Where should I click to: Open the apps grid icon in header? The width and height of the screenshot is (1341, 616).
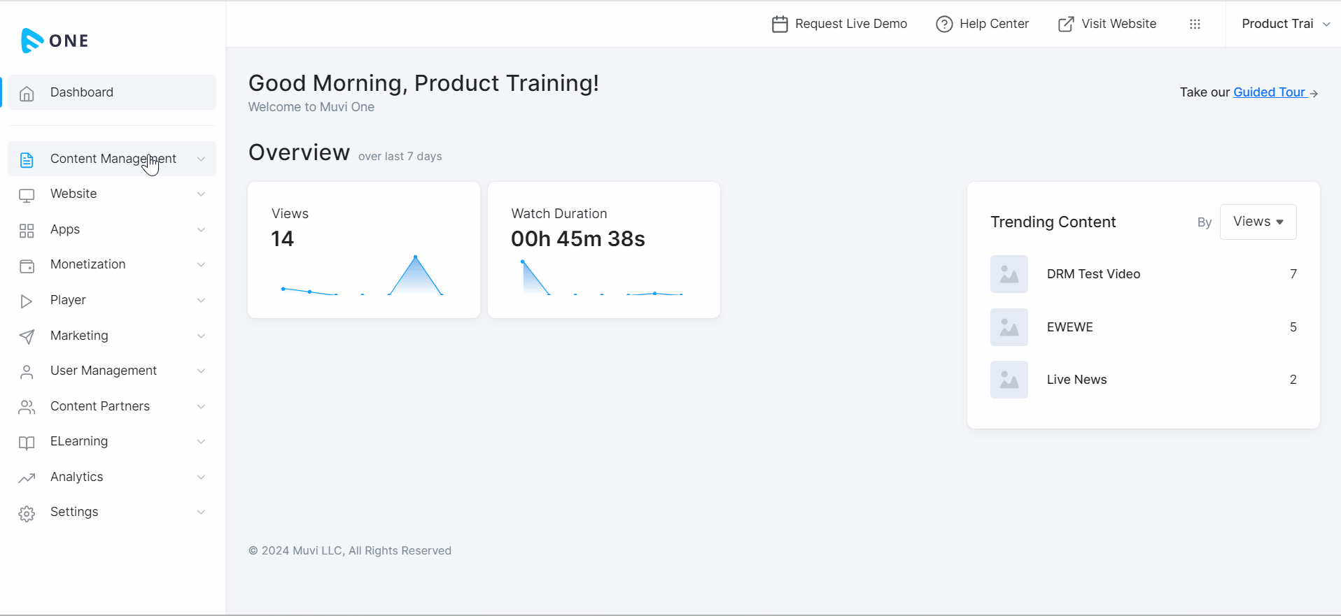point(1195,24)
